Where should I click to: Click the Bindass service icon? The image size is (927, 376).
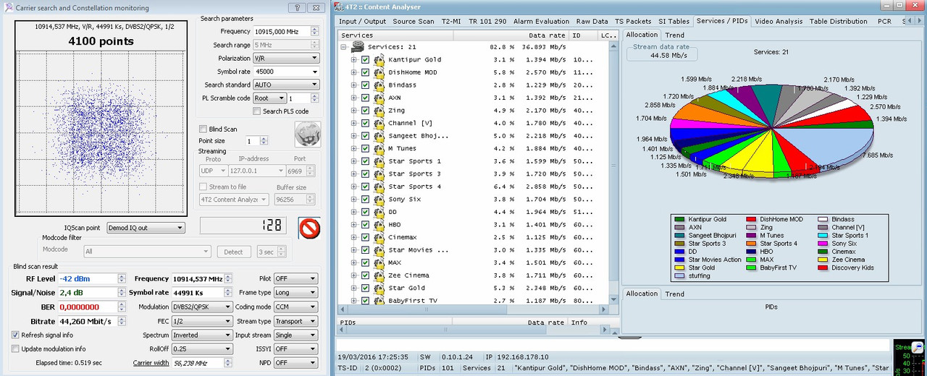379,85
